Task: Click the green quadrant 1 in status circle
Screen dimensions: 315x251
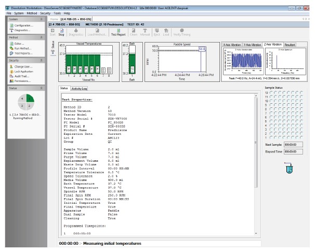Action: [30, 99]
